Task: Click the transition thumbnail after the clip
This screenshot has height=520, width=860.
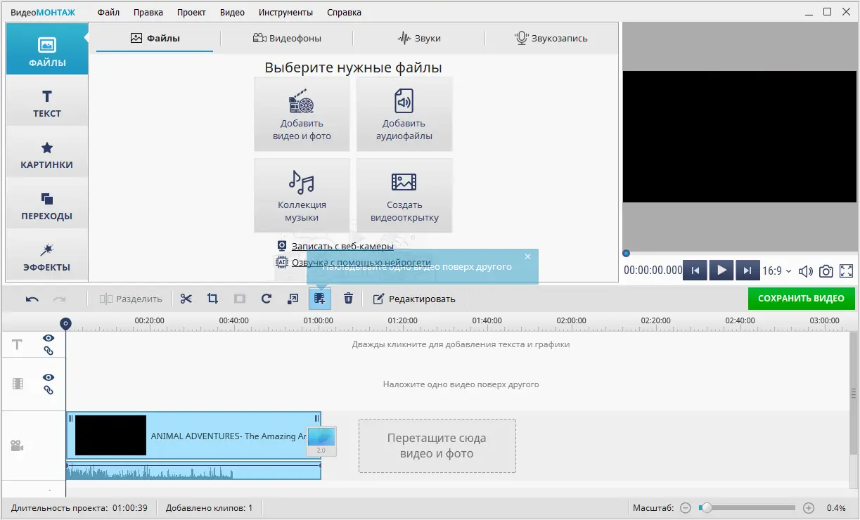Action: [321, 441]
